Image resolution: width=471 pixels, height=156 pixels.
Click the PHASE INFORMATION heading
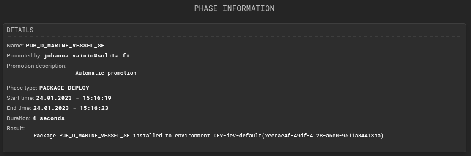pos(234,8)
